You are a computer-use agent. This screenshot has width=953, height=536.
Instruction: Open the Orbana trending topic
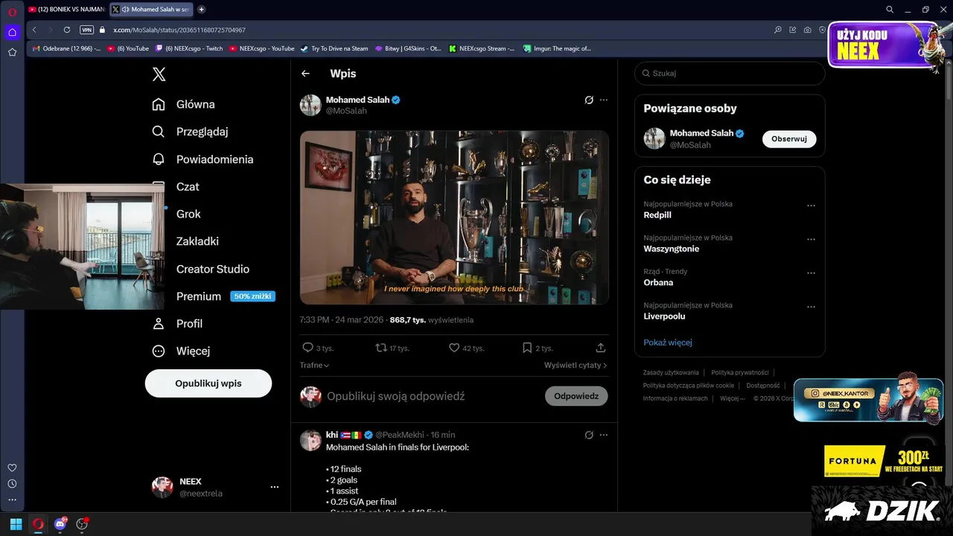[x=658, y=283]
